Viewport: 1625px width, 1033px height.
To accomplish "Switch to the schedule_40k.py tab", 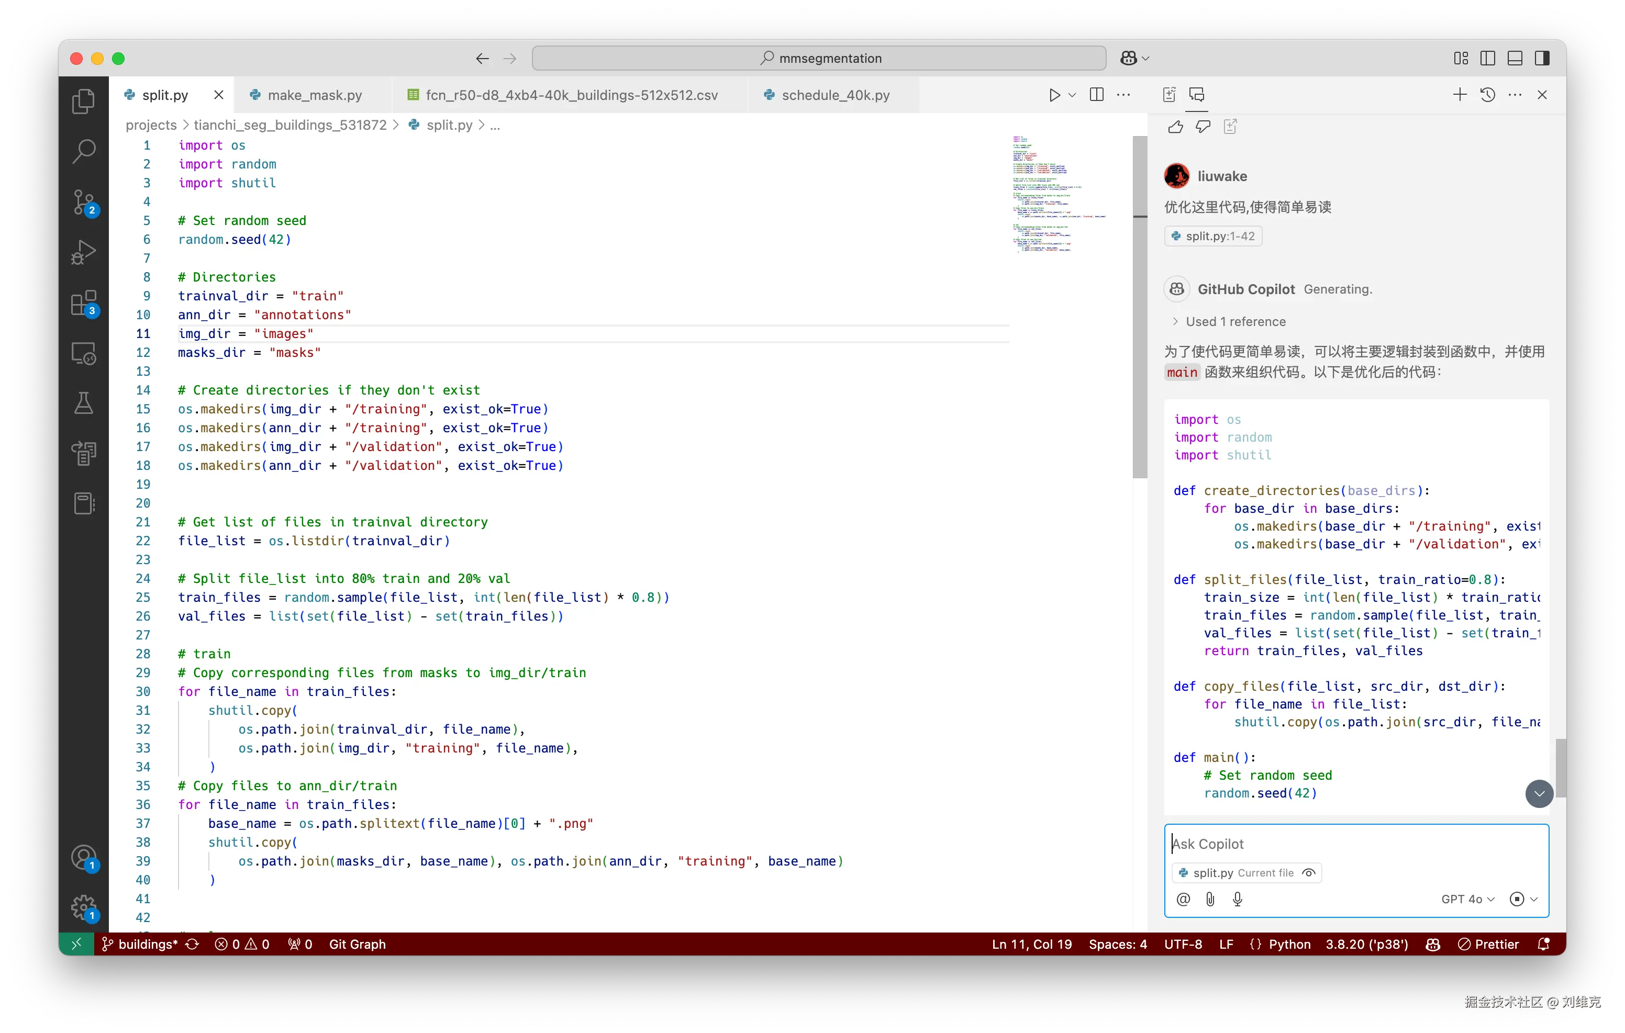I will (x=835, y=95).
